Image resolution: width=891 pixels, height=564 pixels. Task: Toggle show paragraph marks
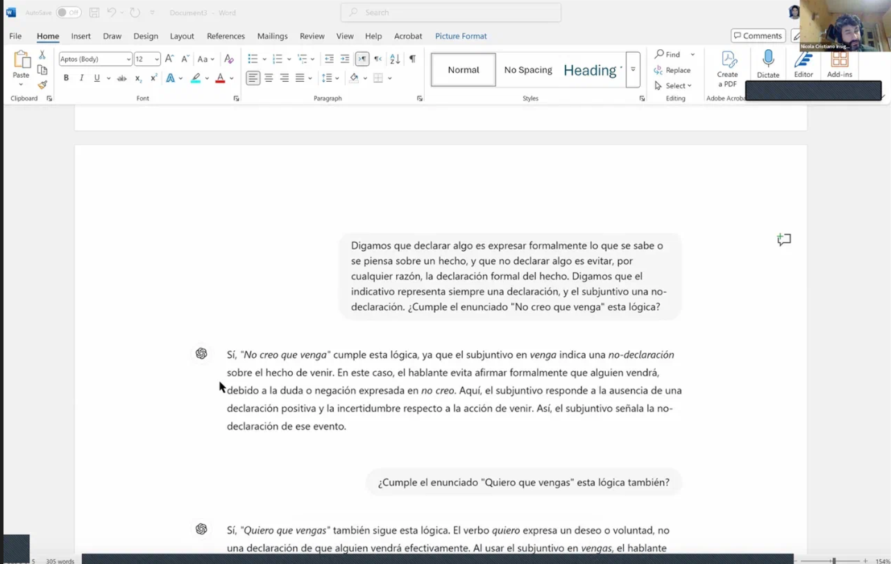point(412,59)
